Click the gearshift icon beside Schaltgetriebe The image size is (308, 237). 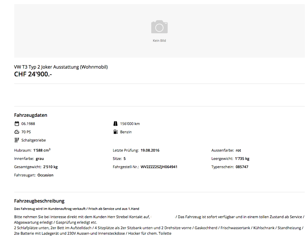tap(17, 140)
